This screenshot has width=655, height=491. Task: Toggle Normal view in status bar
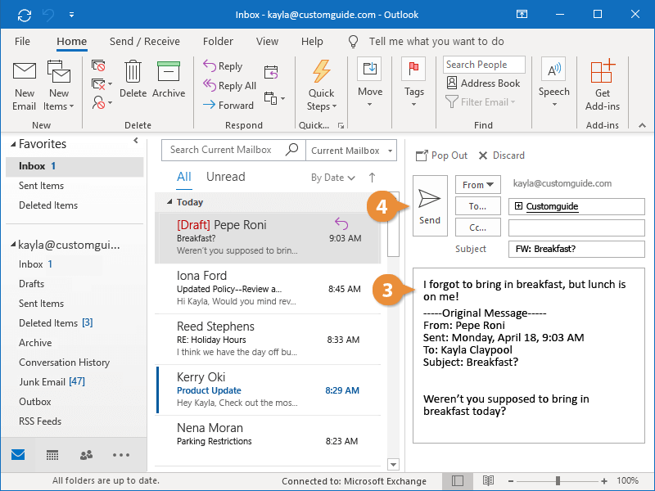point(458,480)
